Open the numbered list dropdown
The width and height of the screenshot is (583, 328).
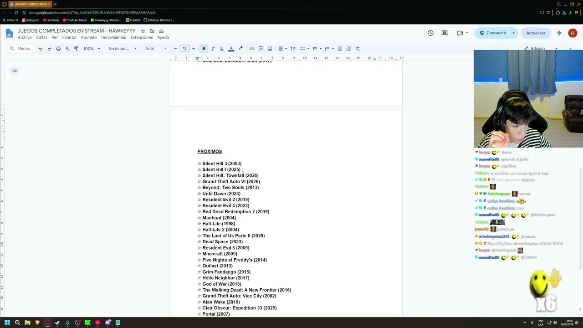point(329,49)
